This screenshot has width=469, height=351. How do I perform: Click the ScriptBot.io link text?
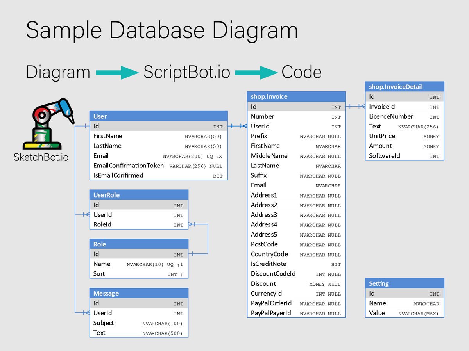coord(186,71)
